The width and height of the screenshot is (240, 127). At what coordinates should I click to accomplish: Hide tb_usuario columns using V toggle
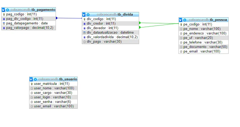[x=31, y=79]
